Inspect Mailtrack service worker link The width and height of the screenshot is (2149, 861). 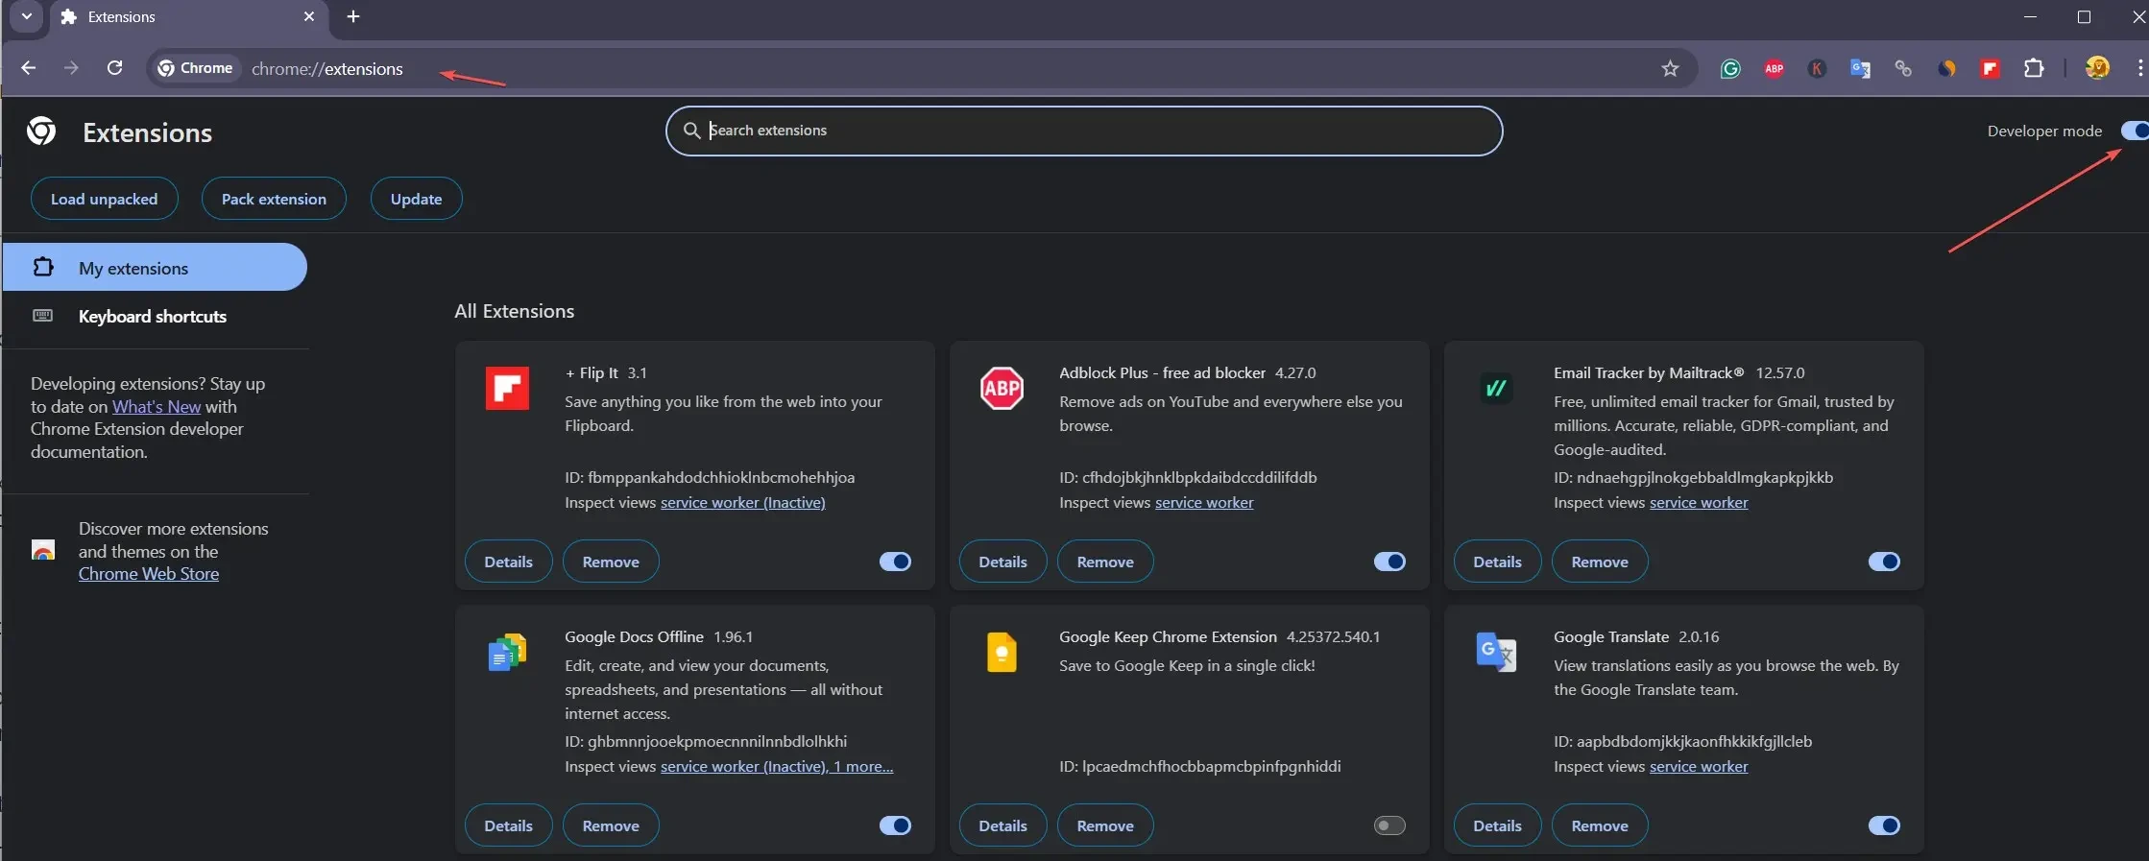click(x=1699, y=502)
